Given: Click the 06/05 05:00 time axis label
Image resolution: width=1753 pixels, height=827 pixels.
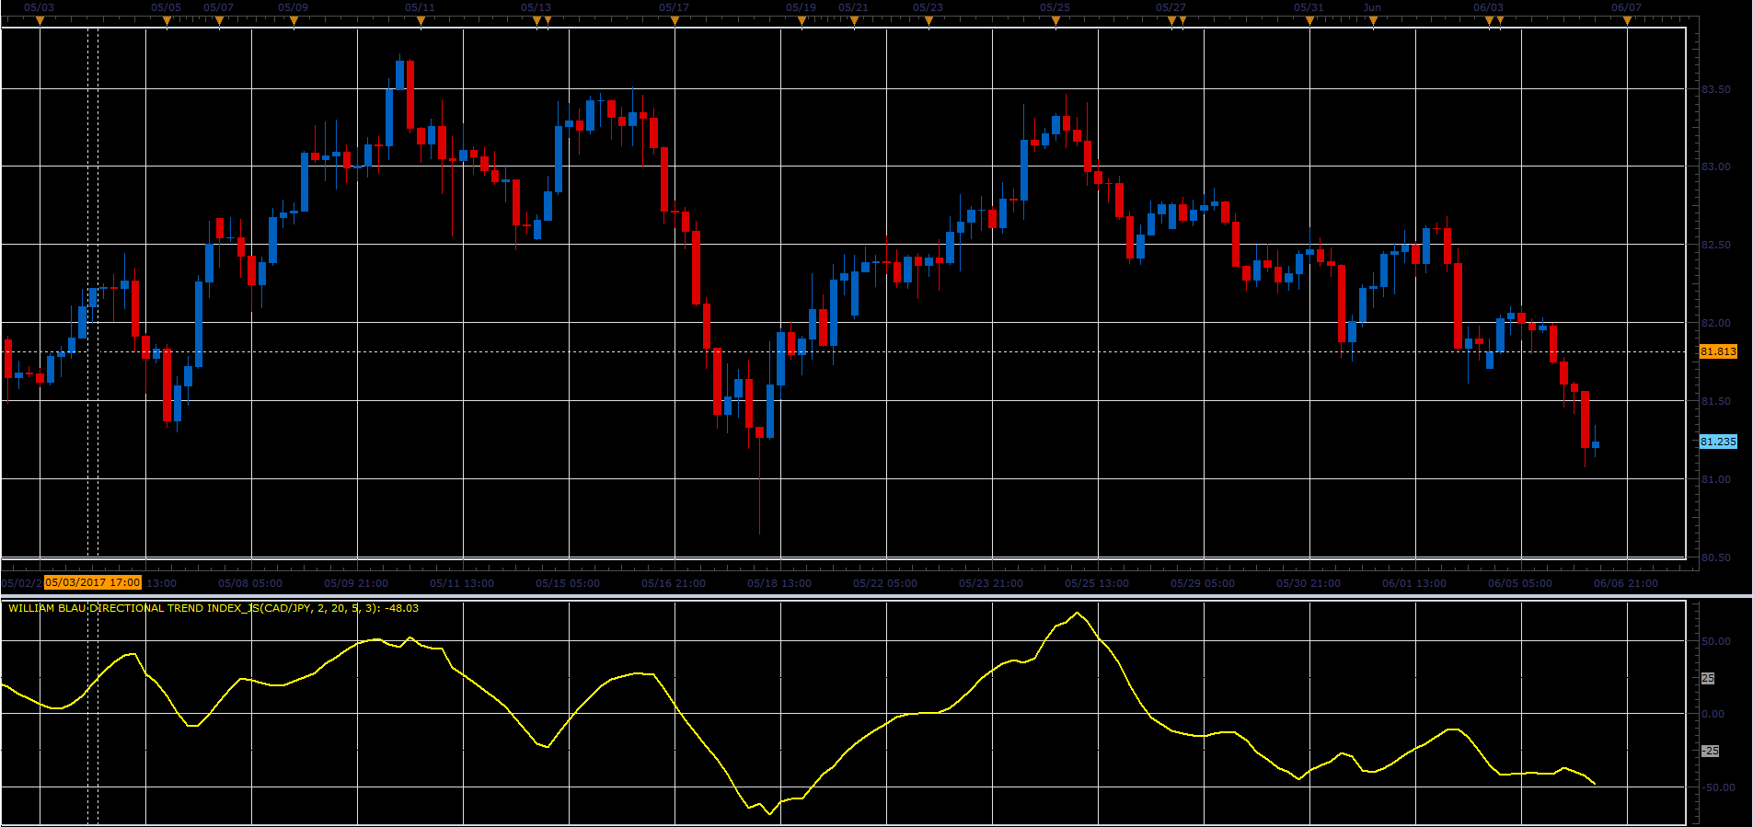Looking at the screenshot, I should tap(1520, 583).
